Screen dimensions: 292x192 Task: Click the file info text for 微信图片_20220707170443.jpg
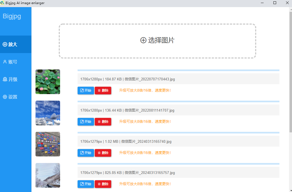pyautogui.click(x=128, y=79)
